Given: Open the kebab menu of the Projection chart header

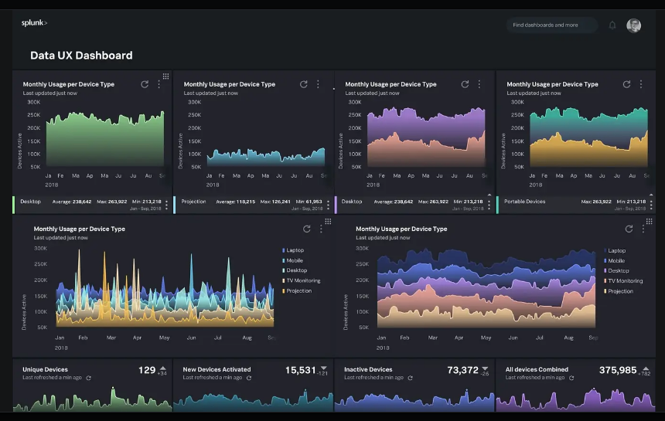Looking at the screenshot, I should pos(318,84).
